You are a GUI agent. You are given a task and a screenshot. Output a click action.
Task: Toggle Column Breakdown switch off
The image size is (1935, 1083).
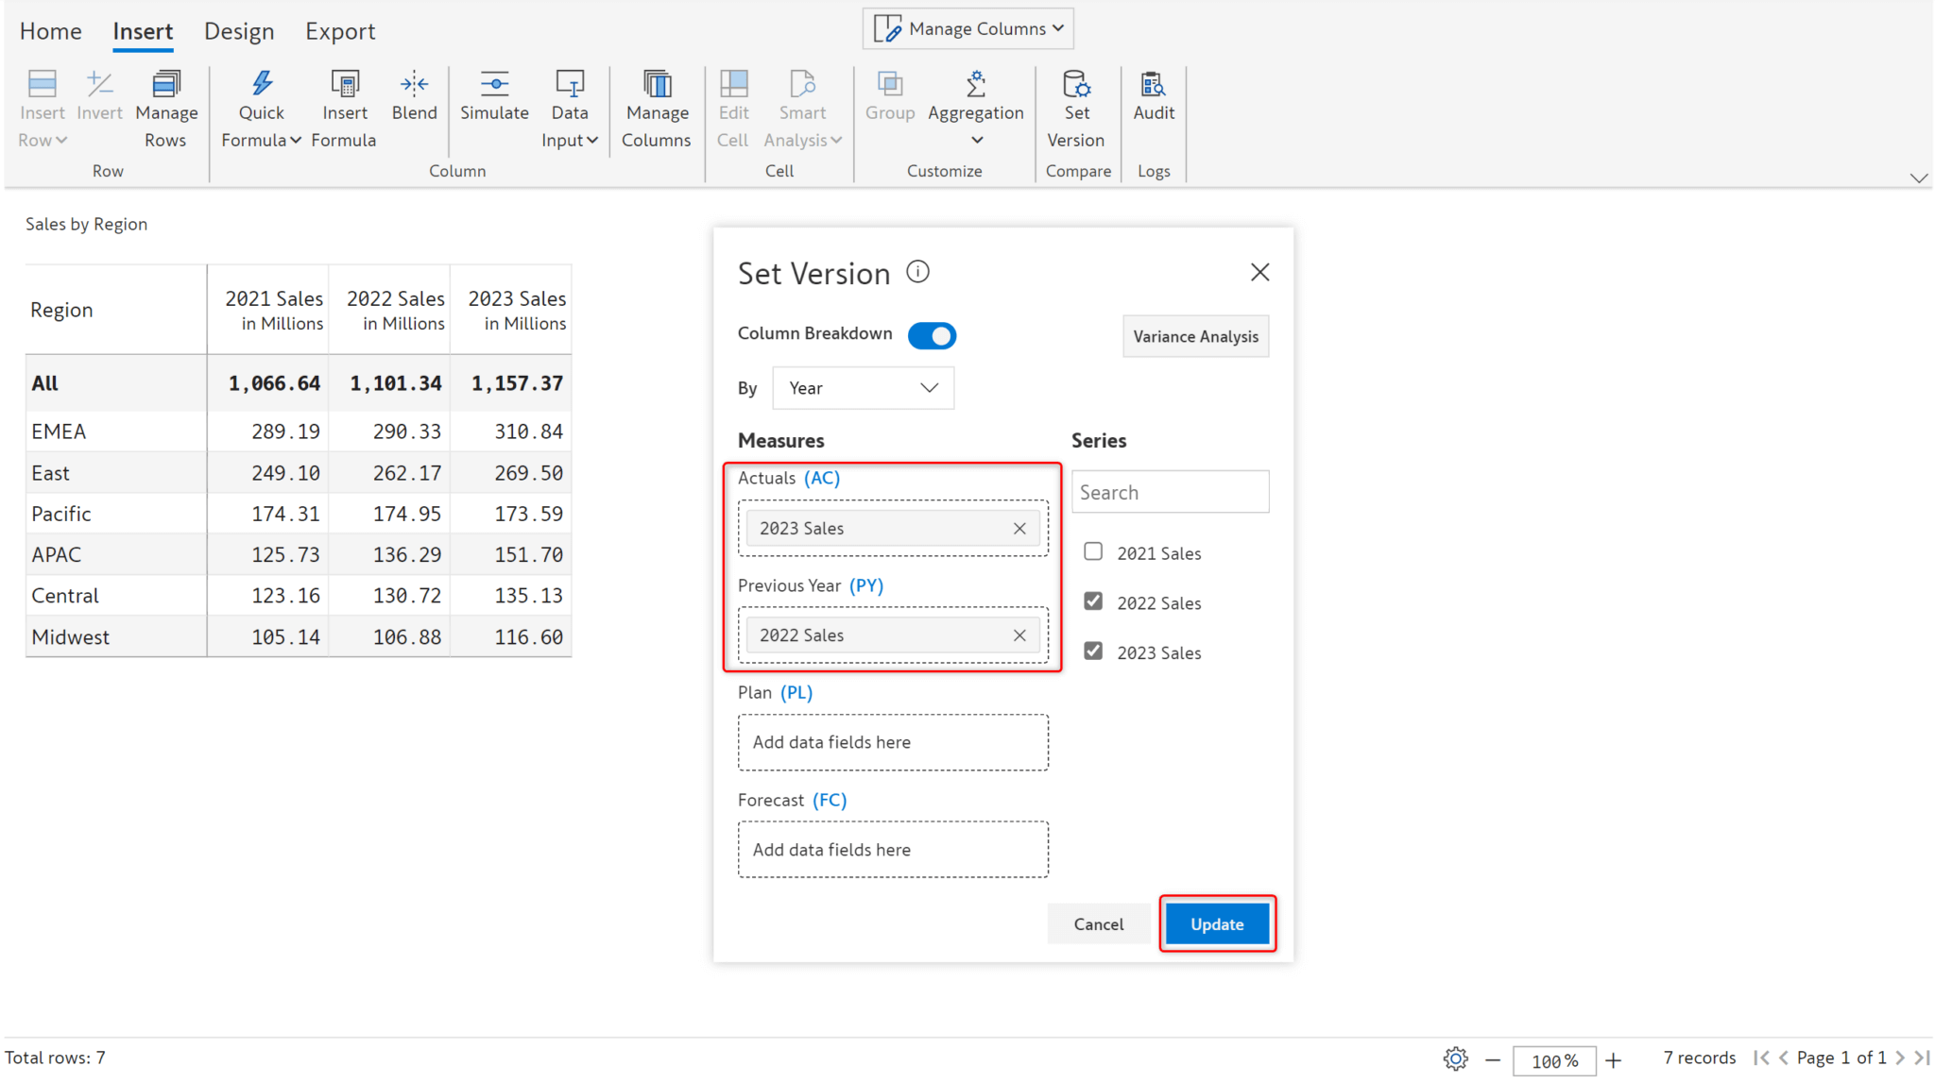coord(933,335)
